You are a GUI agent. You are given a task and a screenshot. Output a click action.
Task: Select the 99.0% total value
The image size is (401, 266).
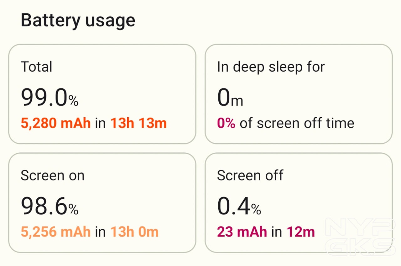pyautogui.click(x=49, y=97)
